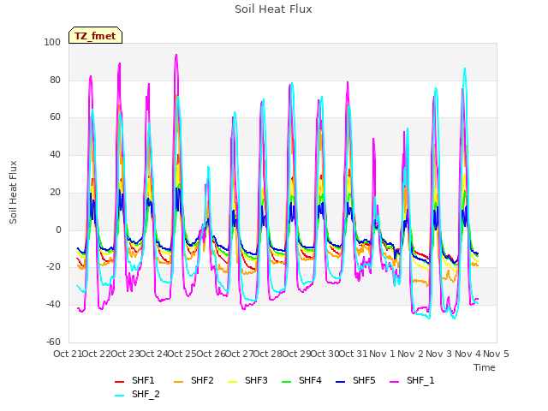Click the Oct 31 x-axis tick label
Image resolution: width=548 pixels, height=411 pixels.
tap(353, 354)
